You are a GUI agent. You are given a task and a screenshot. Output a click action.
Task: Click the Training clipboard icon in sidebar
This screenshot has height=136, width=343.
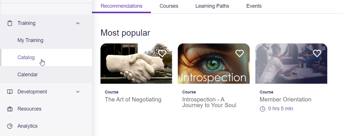[x=10, y=23]
